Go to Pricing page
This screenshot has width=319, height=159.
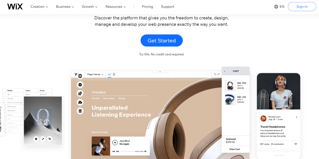point(147,7)
